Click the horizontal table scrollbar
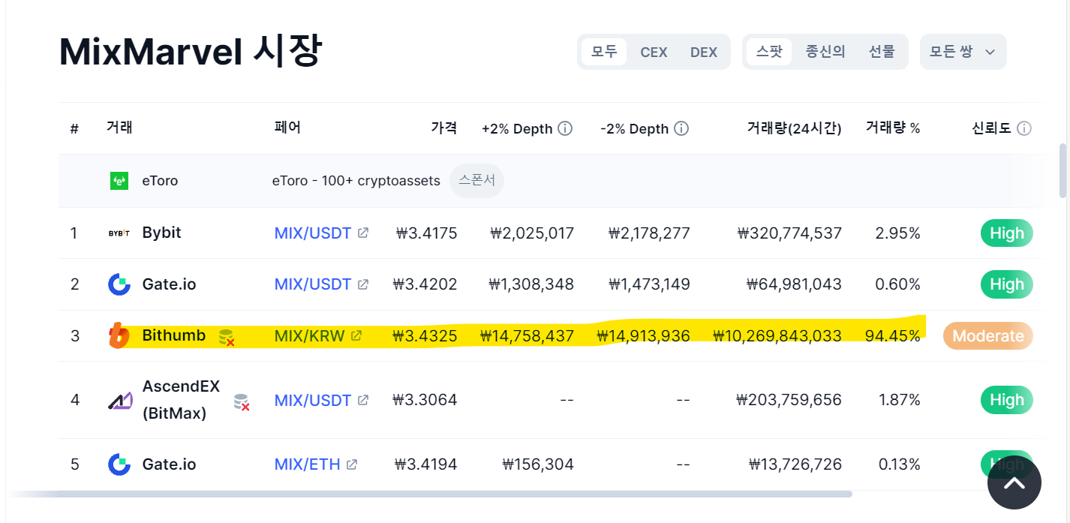1070x523 pixels. pyautogui.click(x=430, y=494)
